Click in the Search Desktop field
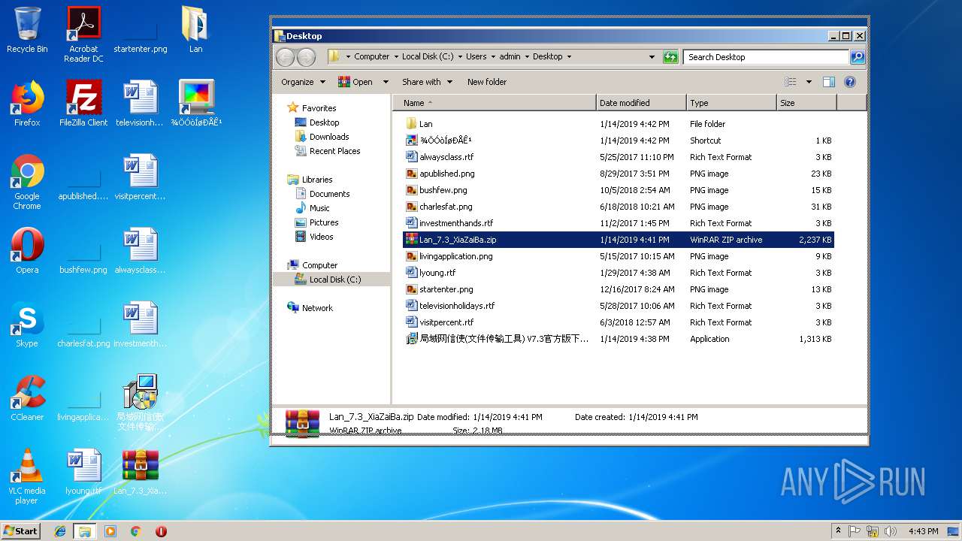The image size is (962, 541). click(766, 57)
